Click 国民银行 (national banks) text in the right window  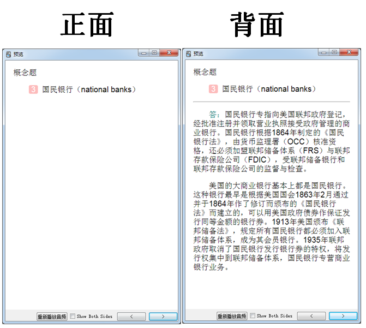point(269,89)
